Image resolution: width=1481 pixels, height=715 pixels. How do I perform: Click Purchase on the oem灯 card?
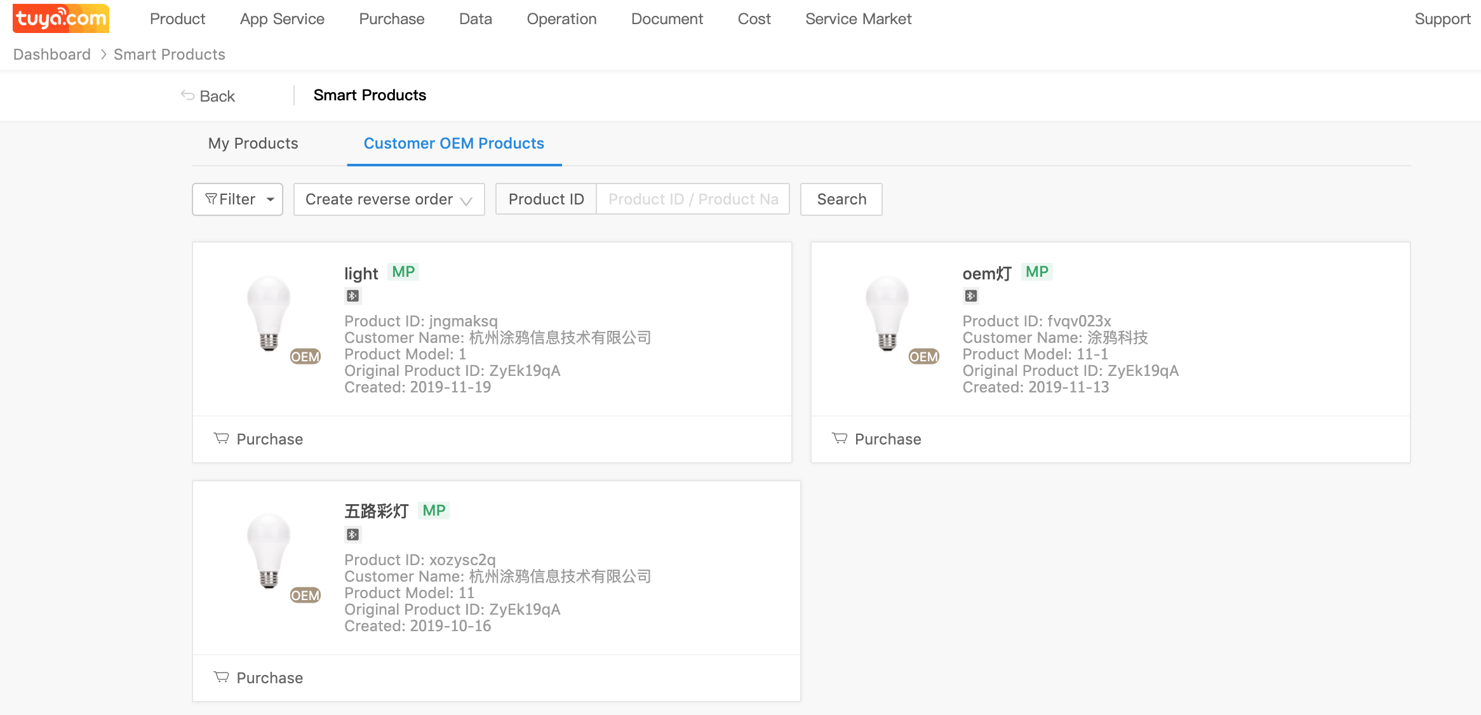pyautogui.click(x=887, y=439)
